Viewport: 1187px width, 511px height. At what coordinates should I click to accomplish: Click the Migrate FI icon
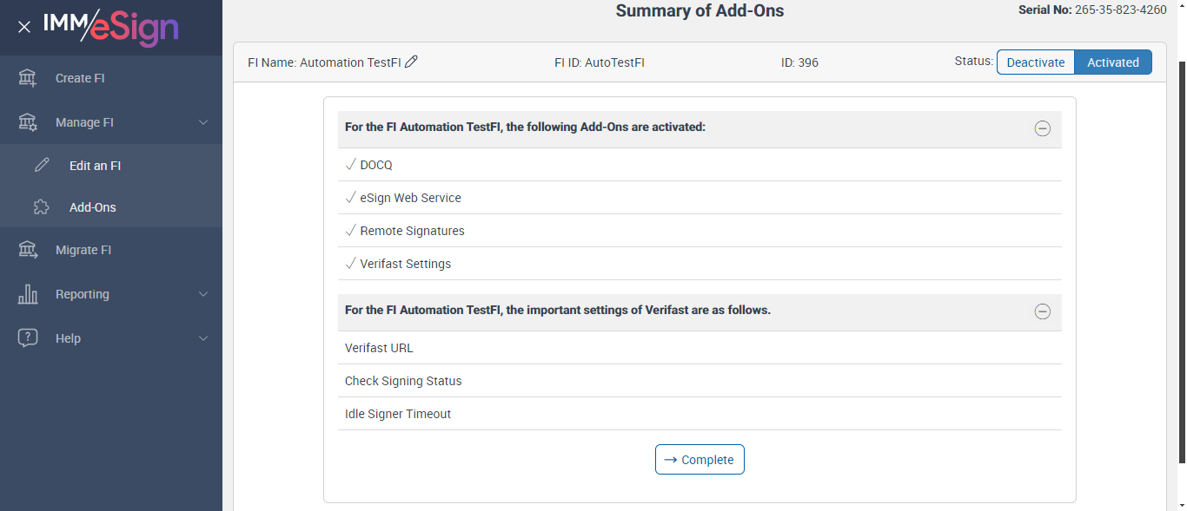point(28,250)
